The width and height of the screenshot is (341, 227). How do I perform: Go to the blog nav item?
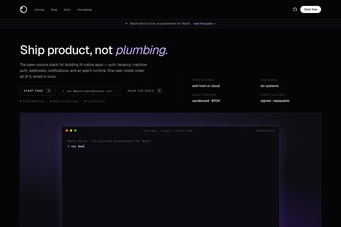point(54,10)
